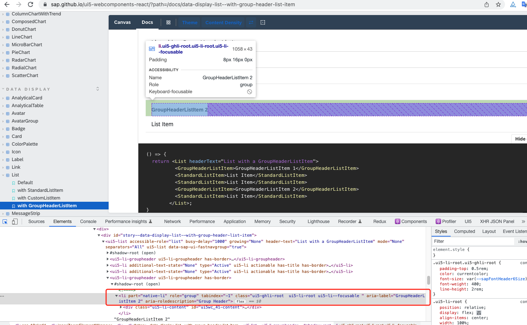This screenshot has height=325, width=527.
Task: Click the overflow chevron for more DevTools tabs
Action: coord(523,222)
